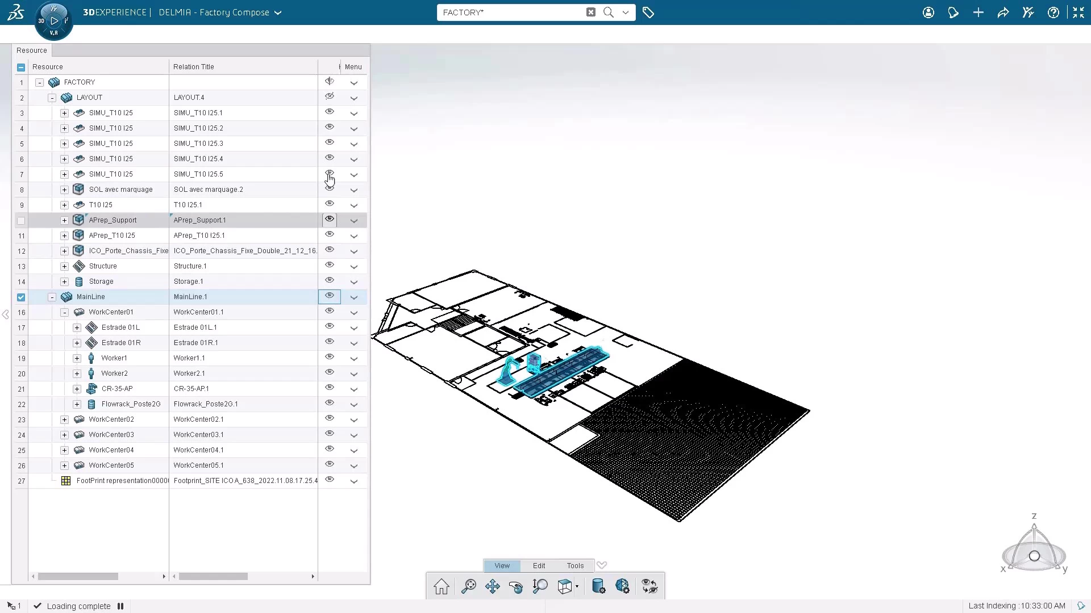
Task: Open the menu chevron on the Storage row
Action: (x=355, y=282)
